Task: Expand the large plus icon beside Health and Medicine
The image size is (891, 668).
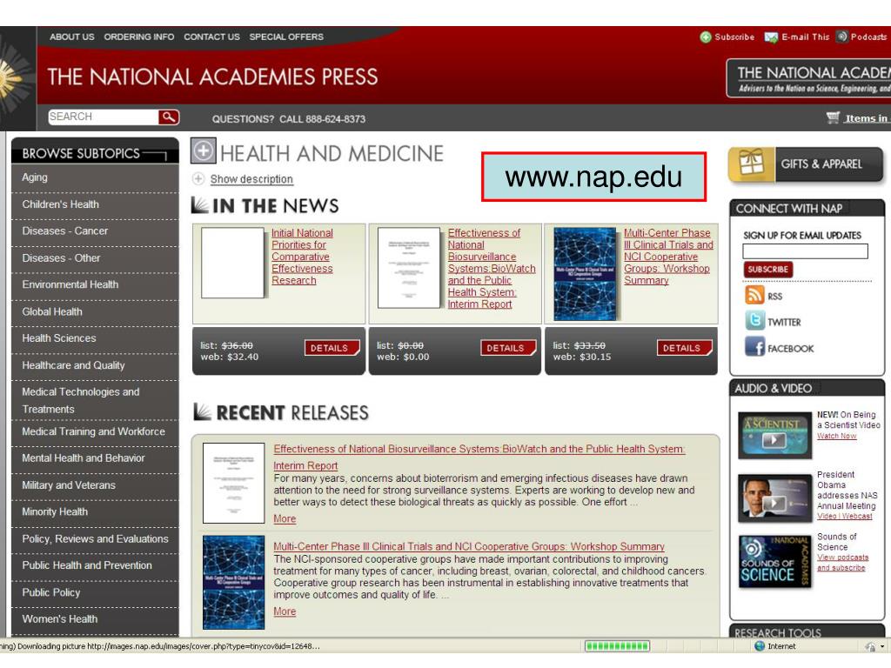Action: (204, 151)
